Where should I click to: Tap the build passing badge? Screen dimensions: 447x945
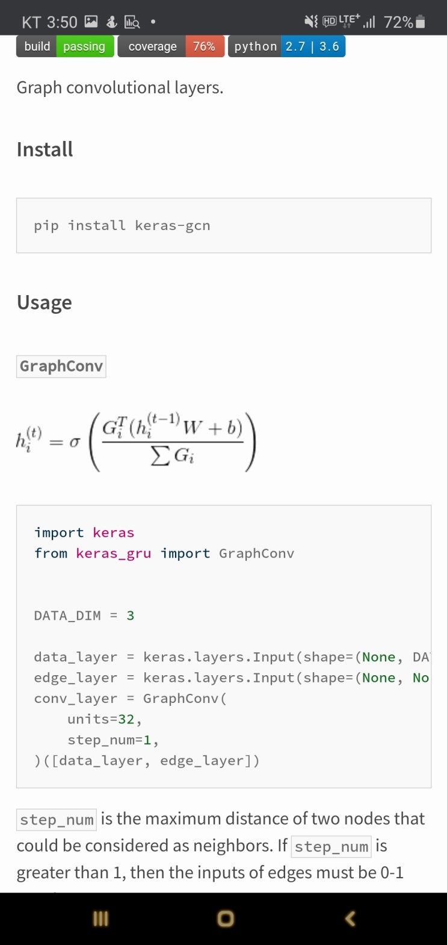click(x=65, y=46)
